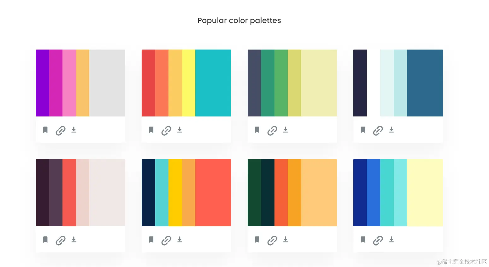Download the dark navy and light blue palette

392,130
